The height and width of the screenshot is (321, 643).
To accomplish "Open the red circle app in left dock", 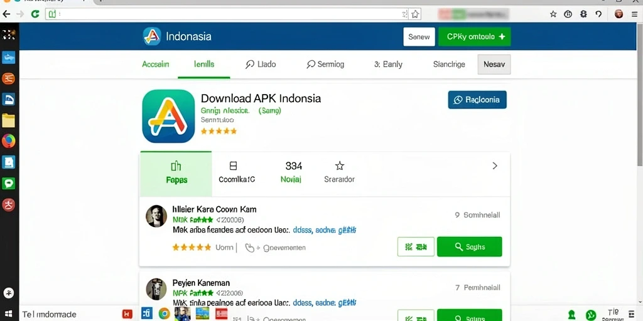I will (9, 204).
